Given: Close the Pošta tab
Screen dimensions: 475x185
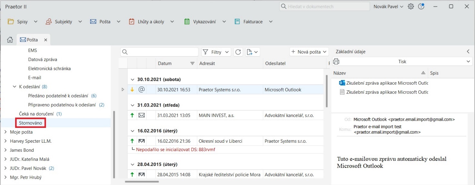Looking at the screenshot, I should [x=46, y=40].
